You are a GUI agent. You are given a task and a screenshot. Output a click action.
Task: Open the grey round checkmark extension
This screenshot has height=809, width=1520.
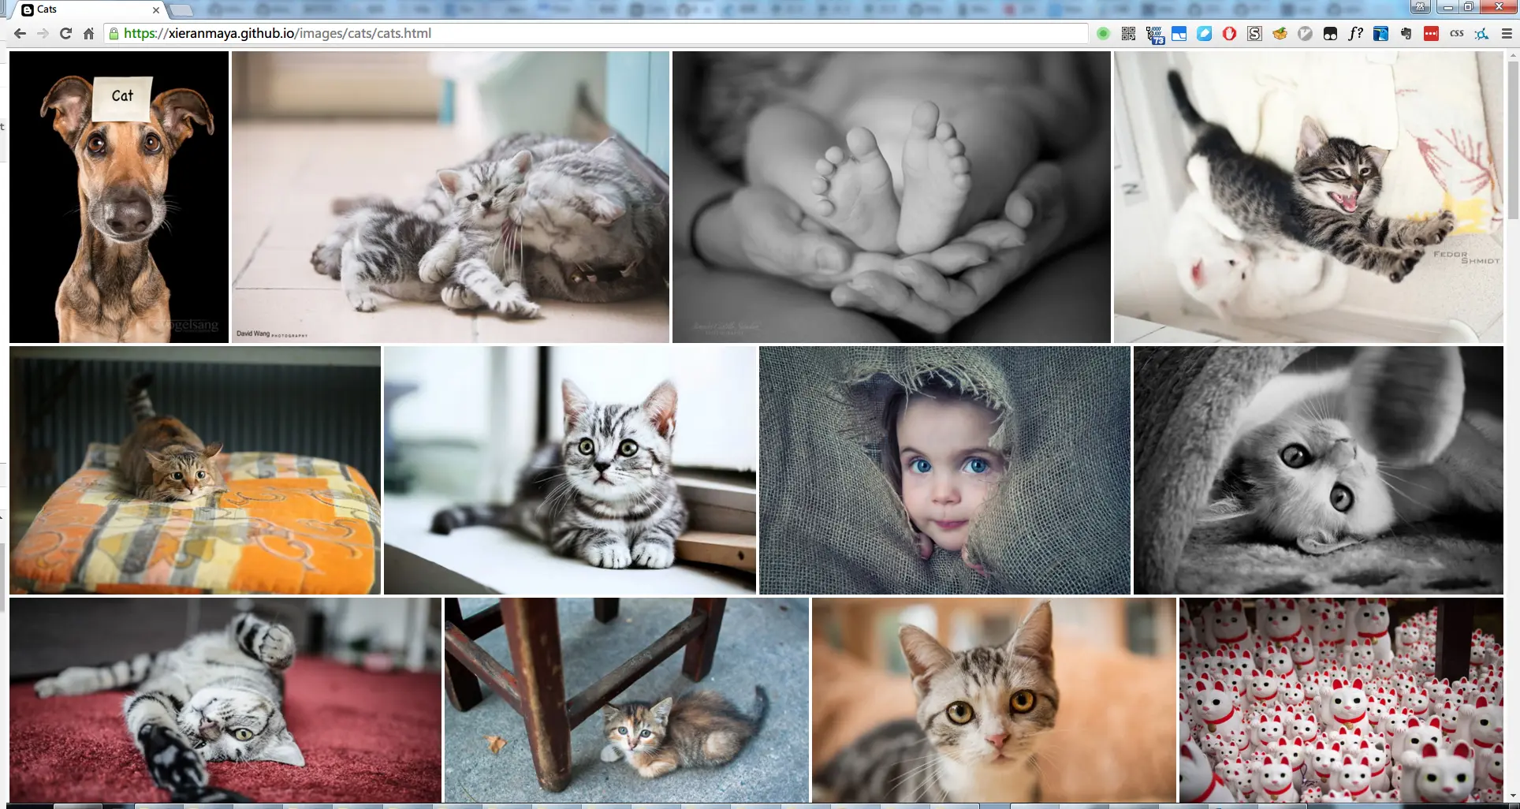click(1306, 34)
